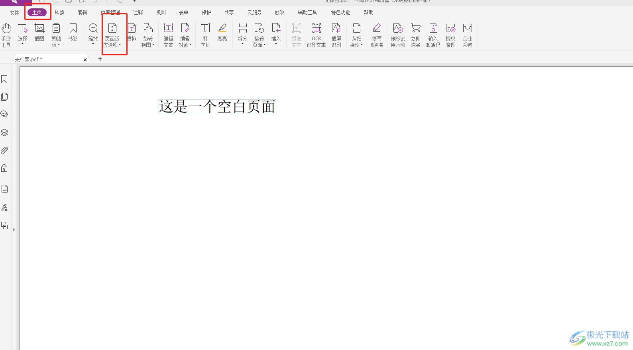633x350 pixels.
Task: Open the Edit (编辑) ribbon tab
Action: tap(83, 12)
